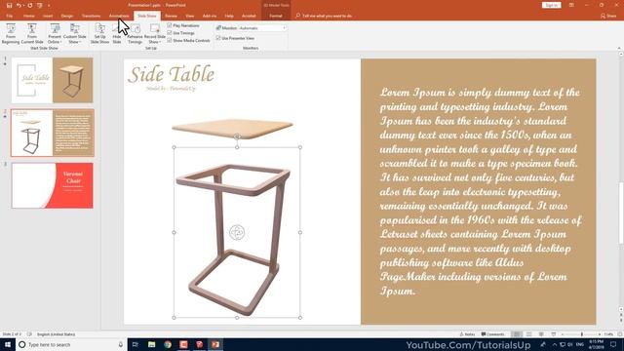Open the File tab
The image size is (624, 351).
(x=9, y=16)
